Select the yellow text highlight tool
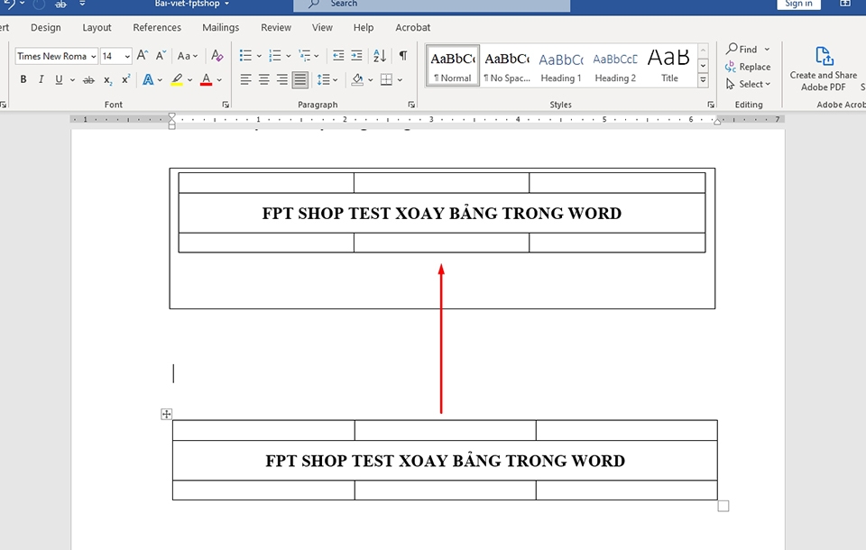Screen dimensions: 866x550 (x=178, y=79)
